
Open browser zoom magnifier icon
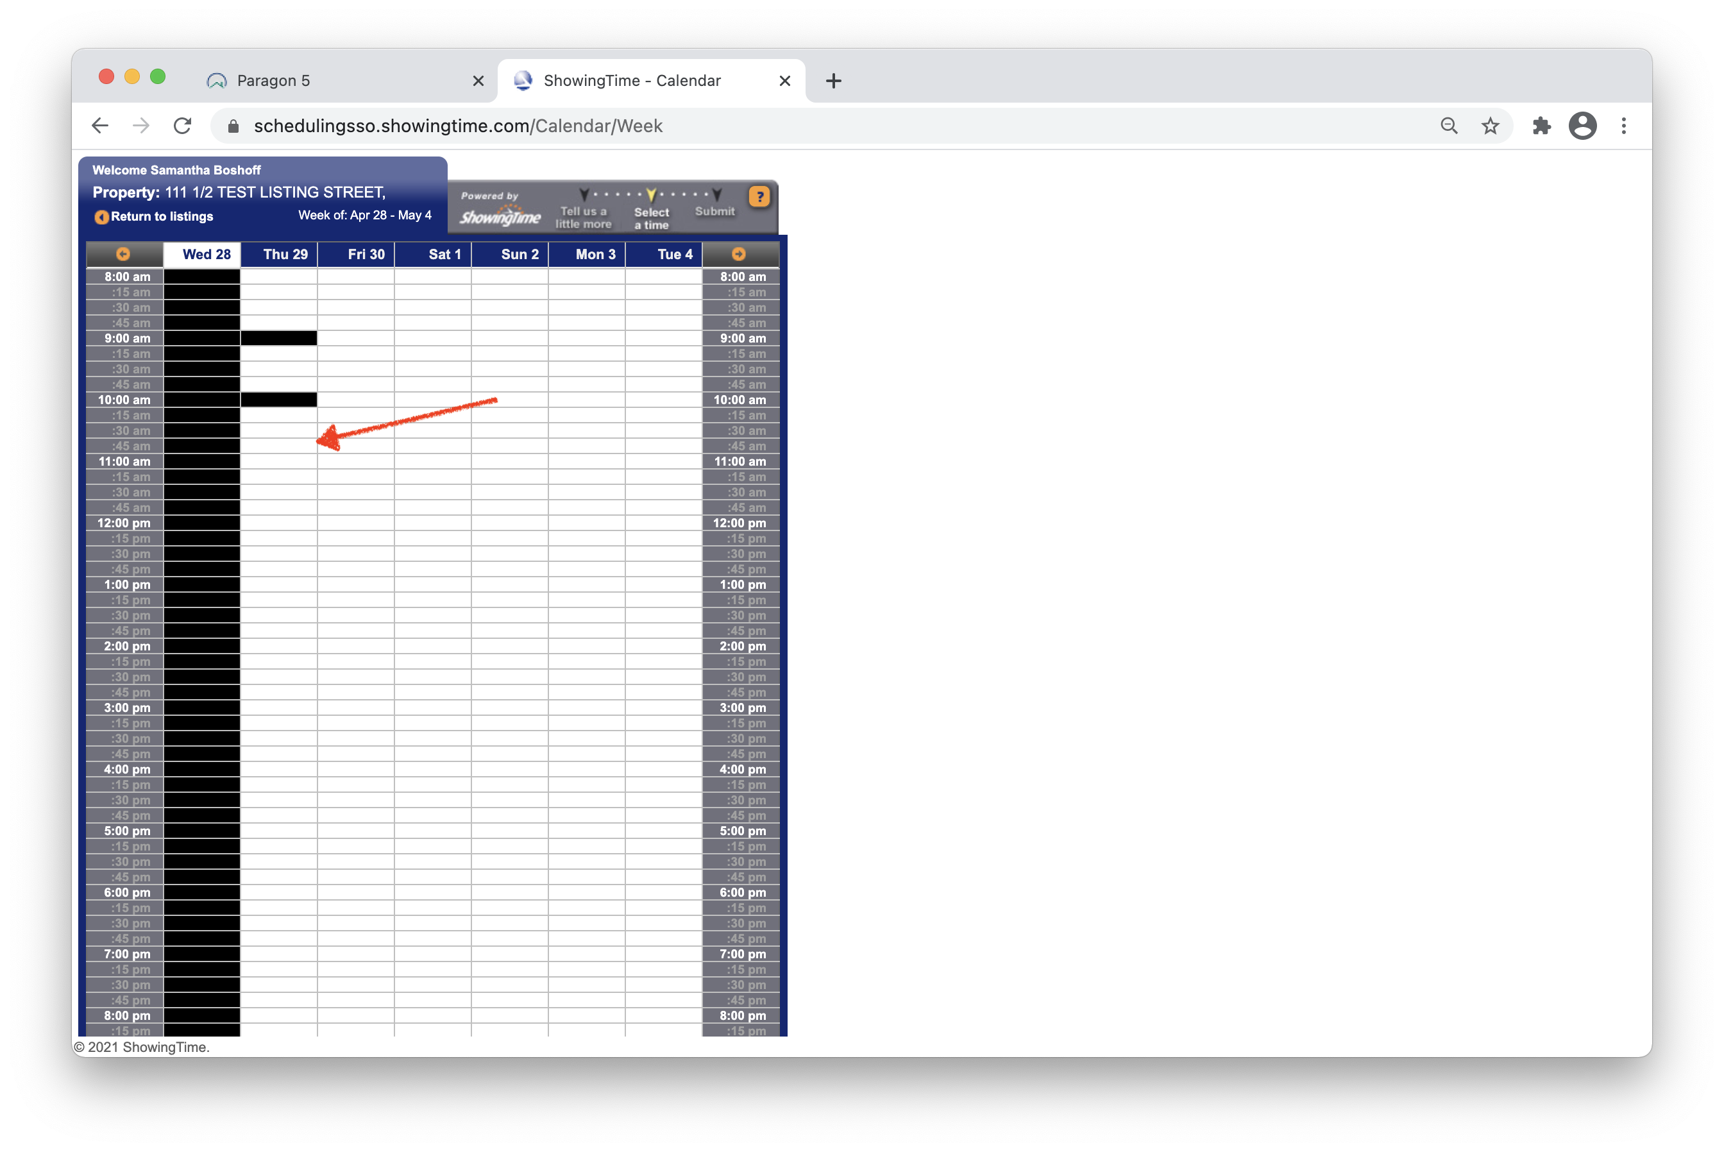(1449, 126)
